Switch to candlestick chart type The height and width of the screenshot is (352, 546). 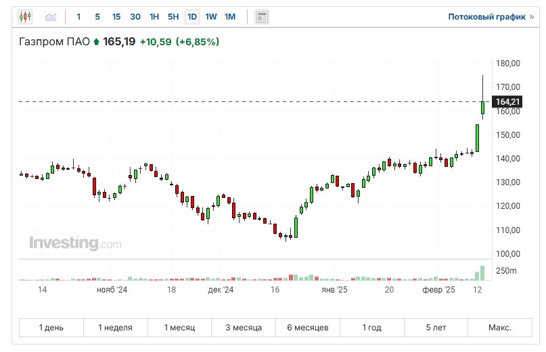pyautogui.click(x=25, y=17)
